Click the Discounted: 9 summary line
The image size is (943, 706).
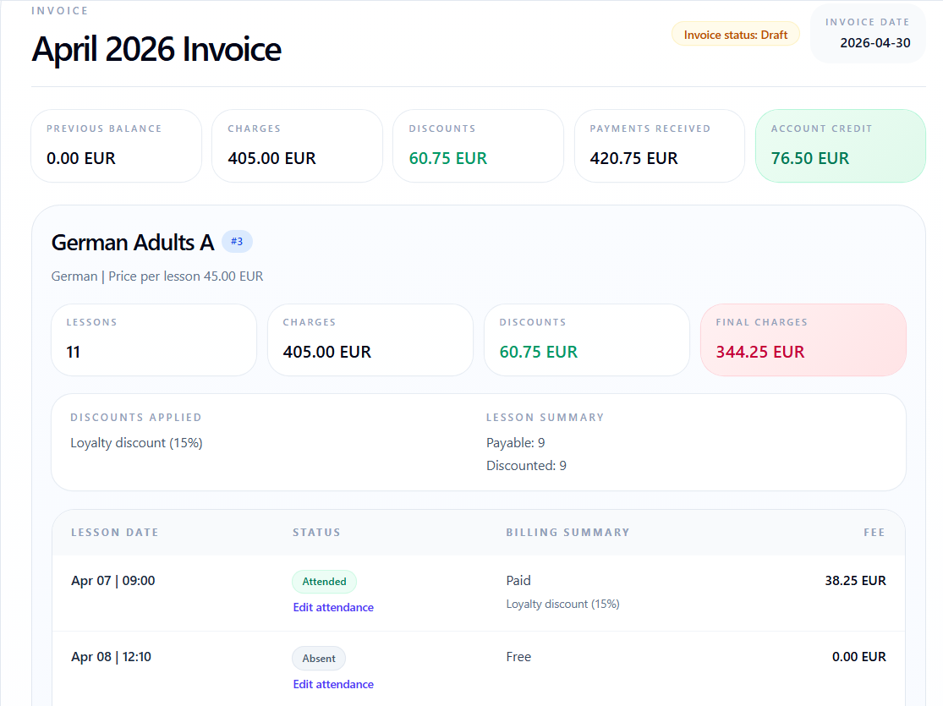click(x=526, y=466)
